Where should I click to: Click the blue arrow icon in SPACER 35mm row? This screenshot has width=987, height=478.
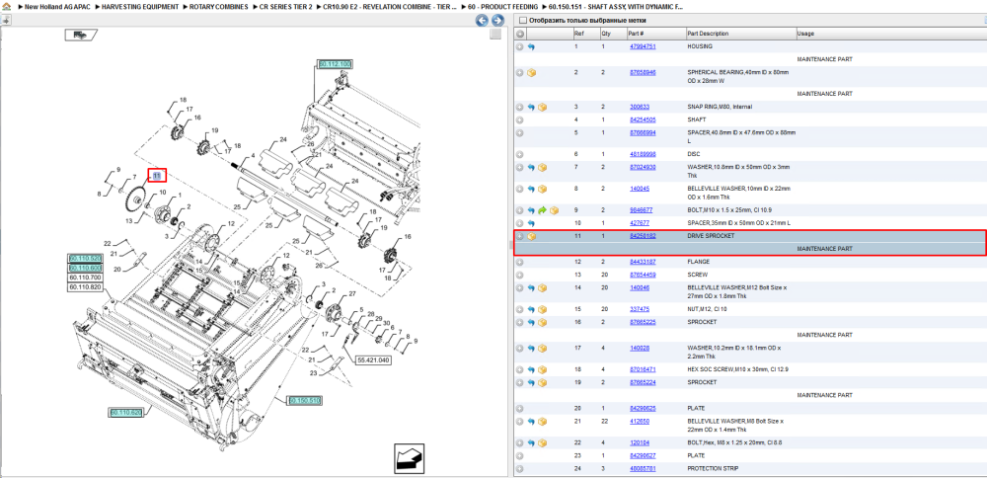coord(531,223)
